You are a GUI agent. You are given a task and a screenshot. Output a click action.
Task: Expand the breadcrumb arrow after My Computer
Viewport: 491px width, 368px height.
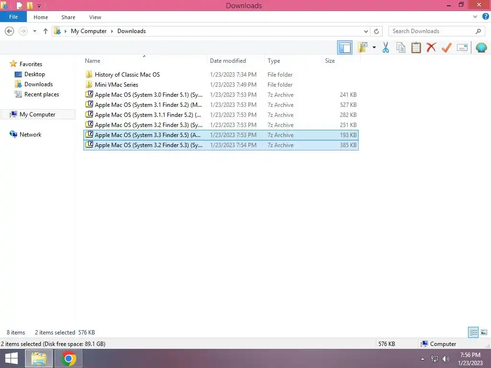click(112, 31)
